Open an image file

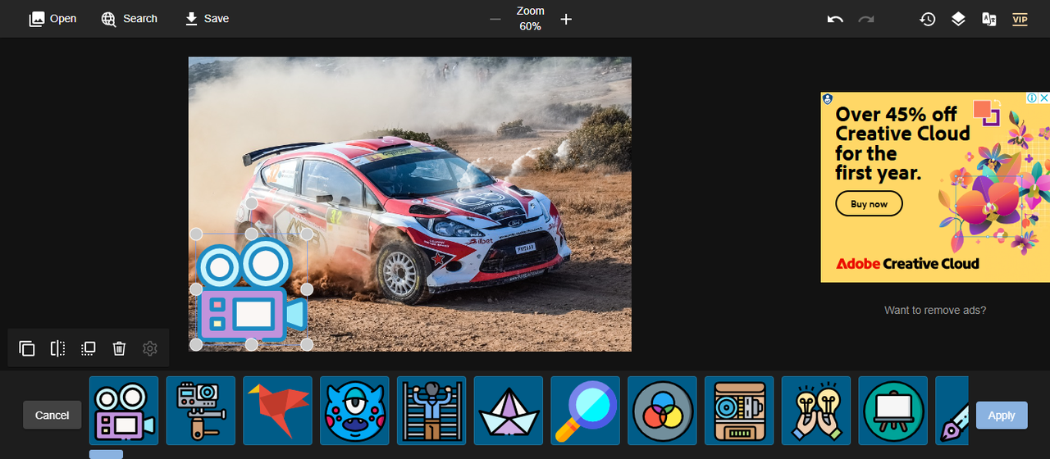[52, 19]
